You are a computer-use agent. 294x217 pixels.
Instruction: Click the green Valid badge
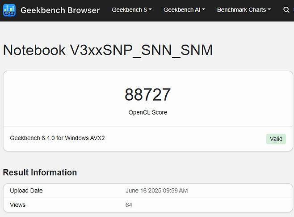tap(276, 139)
